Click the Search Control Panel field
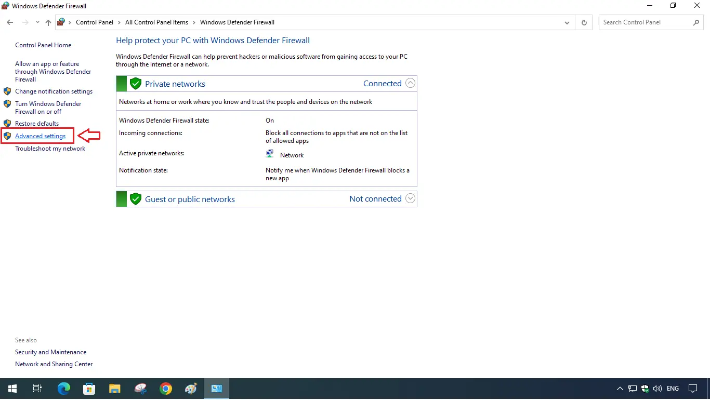 pyautogui.click(x=645, y=22)
